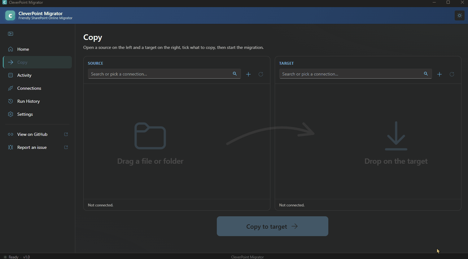Add a new Target connection with plus

440,74
